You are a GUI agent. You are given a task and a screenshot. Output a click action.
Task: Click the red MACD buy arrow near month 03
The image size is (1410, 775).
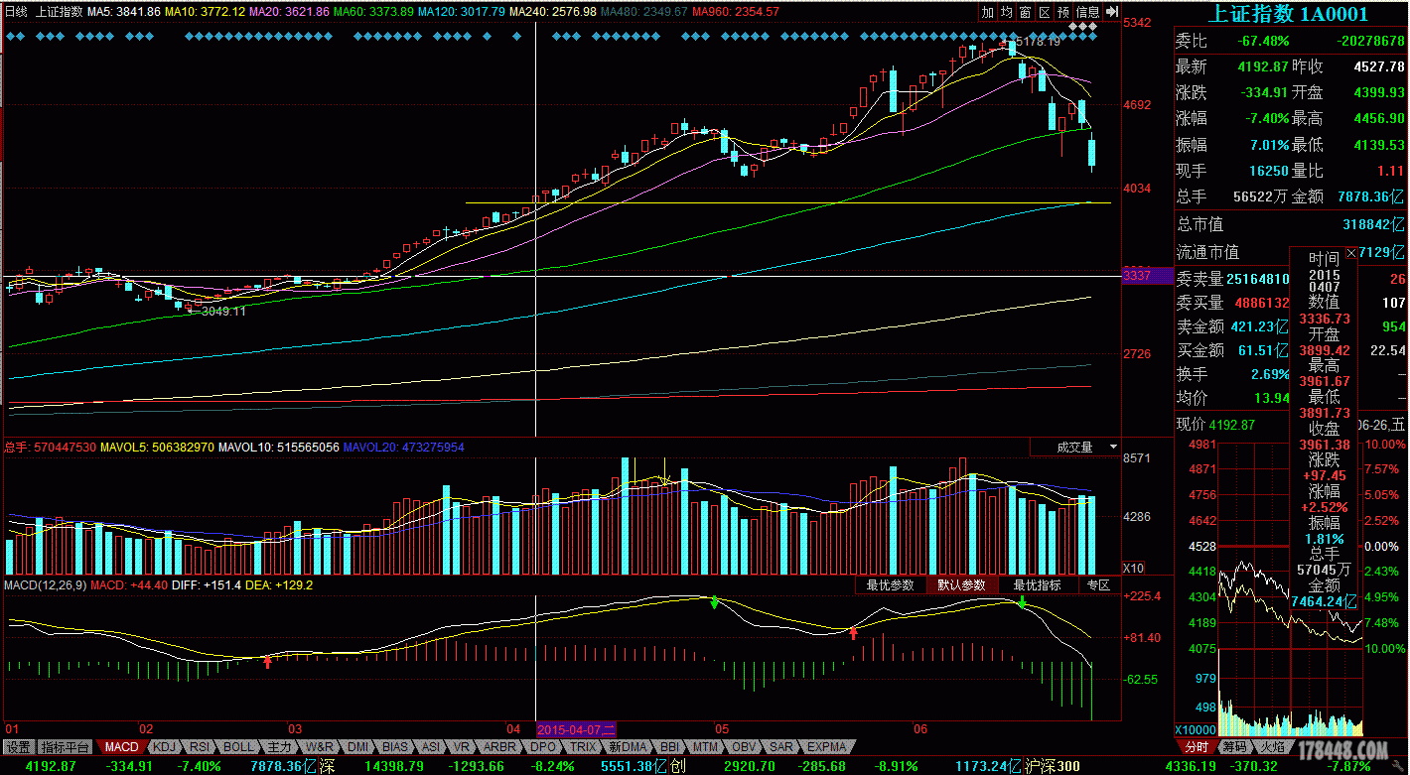point(267,661)
